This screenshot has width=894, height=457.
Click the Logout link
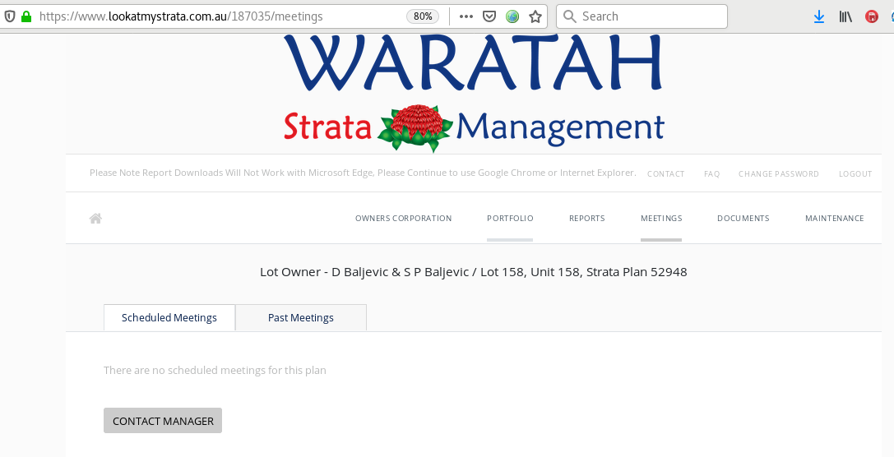855,174
